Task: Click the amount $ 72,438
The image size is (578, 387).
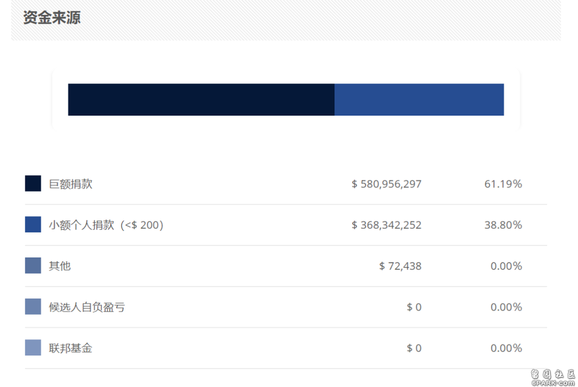Action: 400,266
